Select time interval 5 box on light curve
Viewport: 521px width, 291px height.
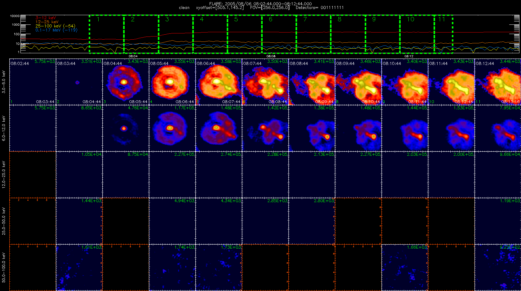click(x=245, y=34)
